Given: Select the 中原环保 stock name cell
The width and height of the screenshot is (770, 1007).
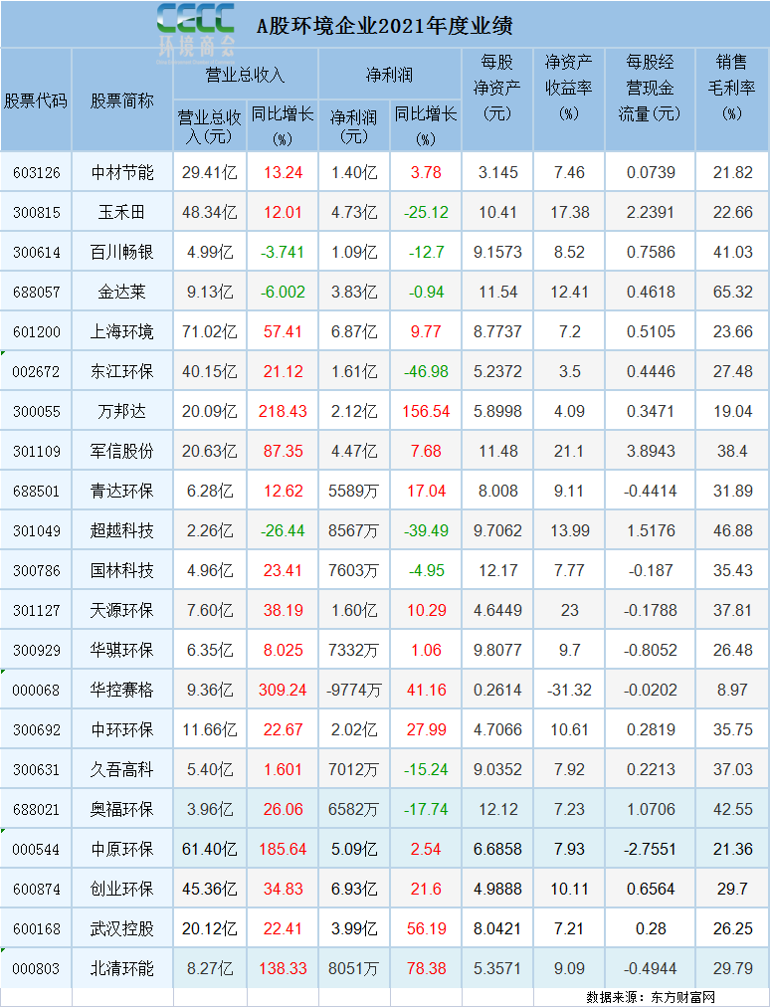Looking at the screenshot, I should coord(122,849).
